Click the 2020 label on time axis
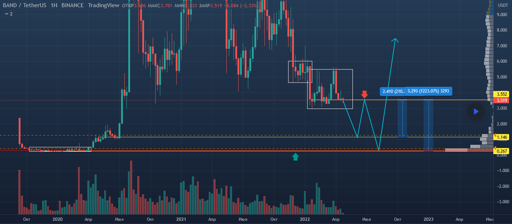512x224 pixels. tap(57, 219)
